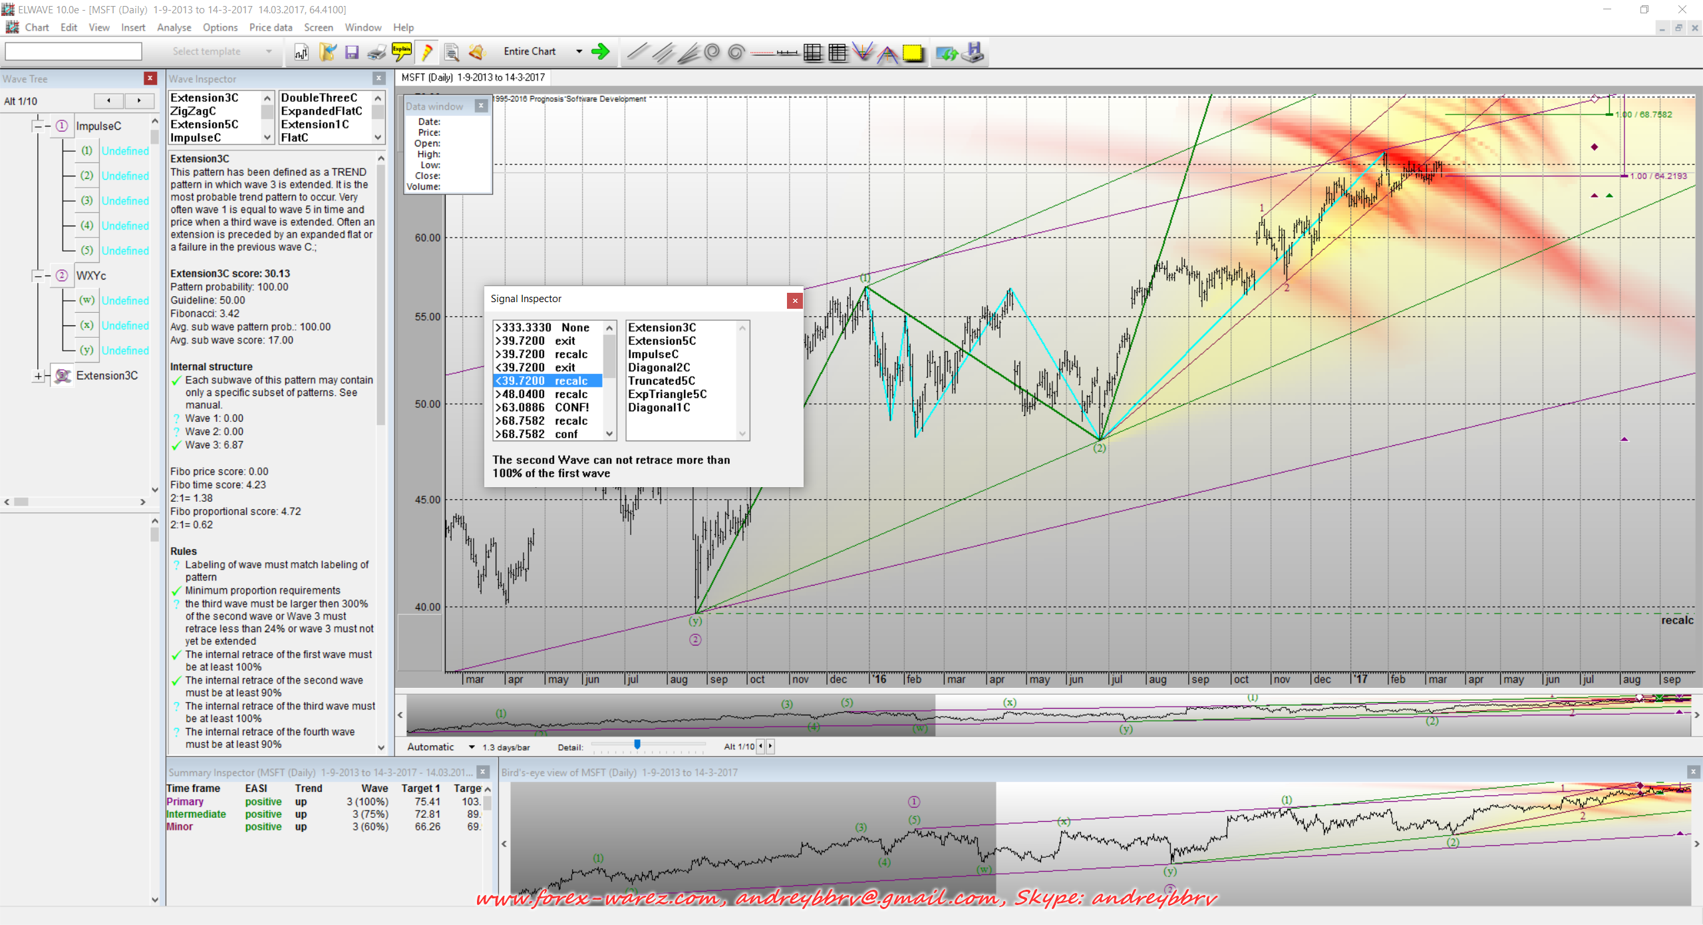Click next alternative arrow in Wave Tree
The width and height of the screenshot is (1703, 925).
click(x=139, y=100)
